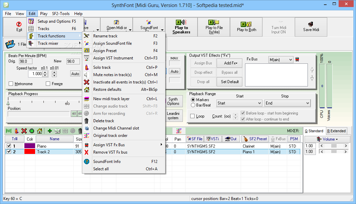
Task: Click the Position input field
Action: 38,114
